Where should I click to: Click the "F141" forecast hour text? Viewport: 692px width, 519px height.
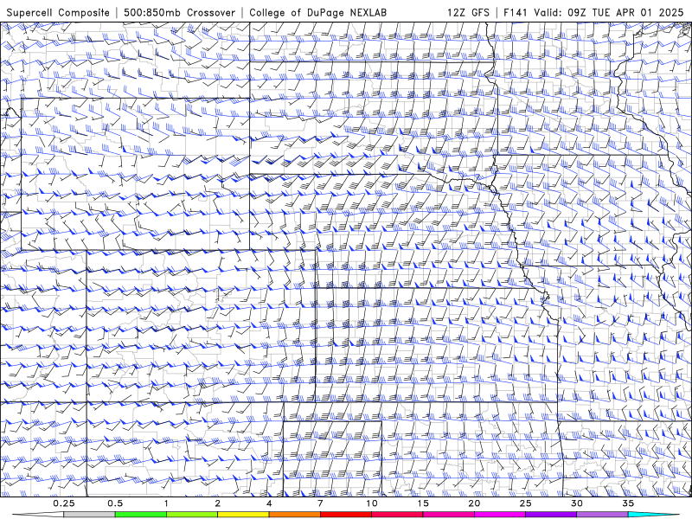[516, 12]
